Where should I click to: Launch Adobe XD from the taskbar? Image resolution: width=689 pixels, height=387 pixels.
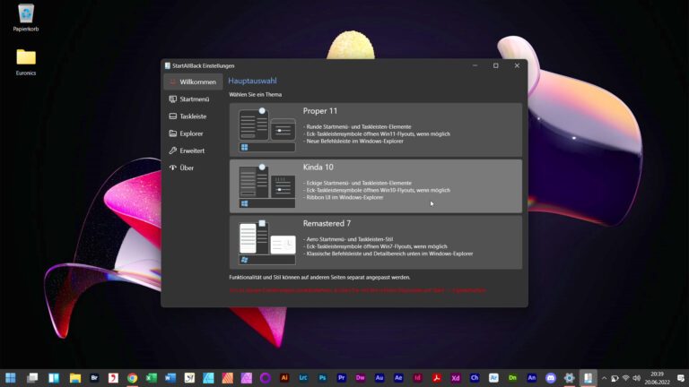pos(455,378)
